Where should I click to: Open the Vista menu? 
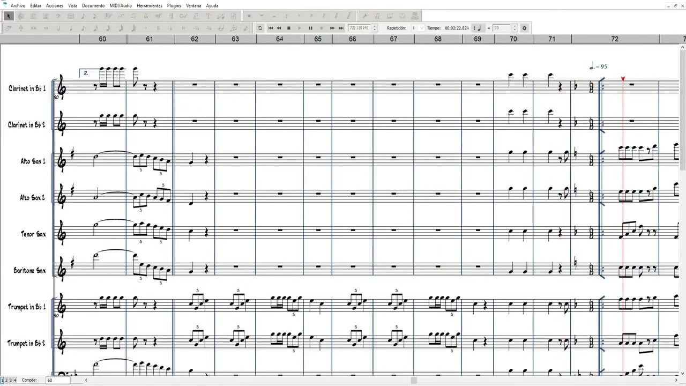pos(72,5)
